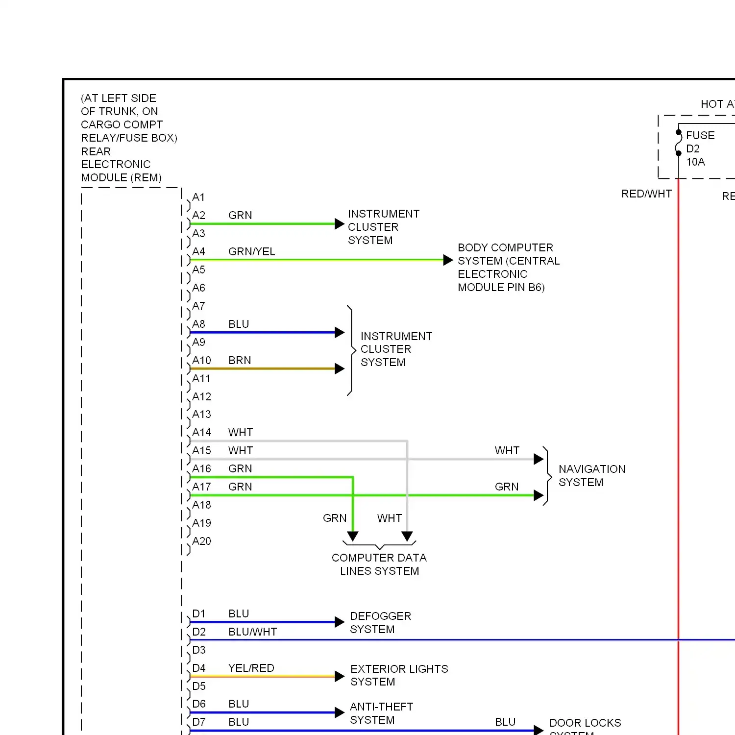Image resolution: width=735 pixels, height=735 pixels.
Task: Select the A8 pin label
Action: pyautogui.click(x=198, y=324)
